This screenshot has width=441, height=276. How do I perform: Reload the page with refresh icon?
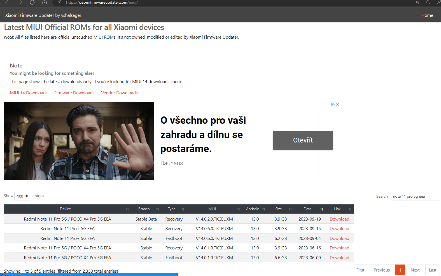tap(32, 2)
